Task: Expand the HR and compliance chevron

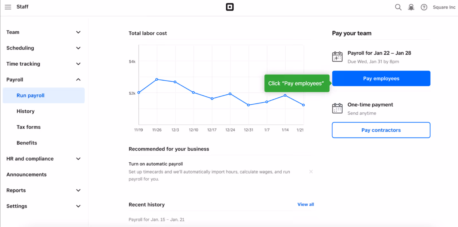Action: (x=78, y=159)
